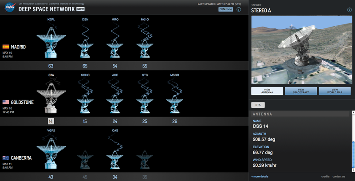This screenshot has height=181, width=355.
Task: Click the MSGR spacecraft label
Action: tap(174, 75)
